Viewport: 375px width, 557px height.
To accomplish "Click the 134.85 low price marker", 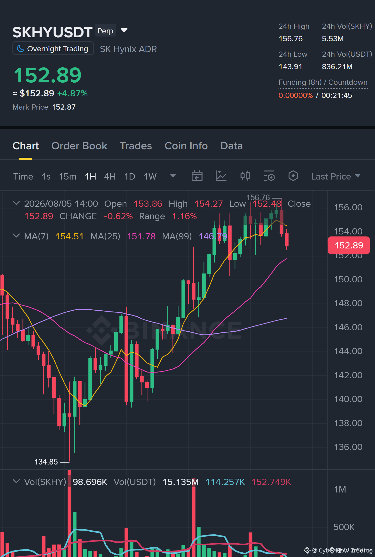I will tap(46, 462).
